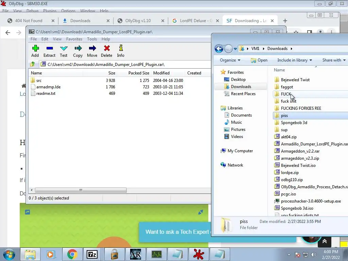This screenshot has width=348, height=261.
Task: Expand the VM1 breadcrumb arrow
Action: 263,49
